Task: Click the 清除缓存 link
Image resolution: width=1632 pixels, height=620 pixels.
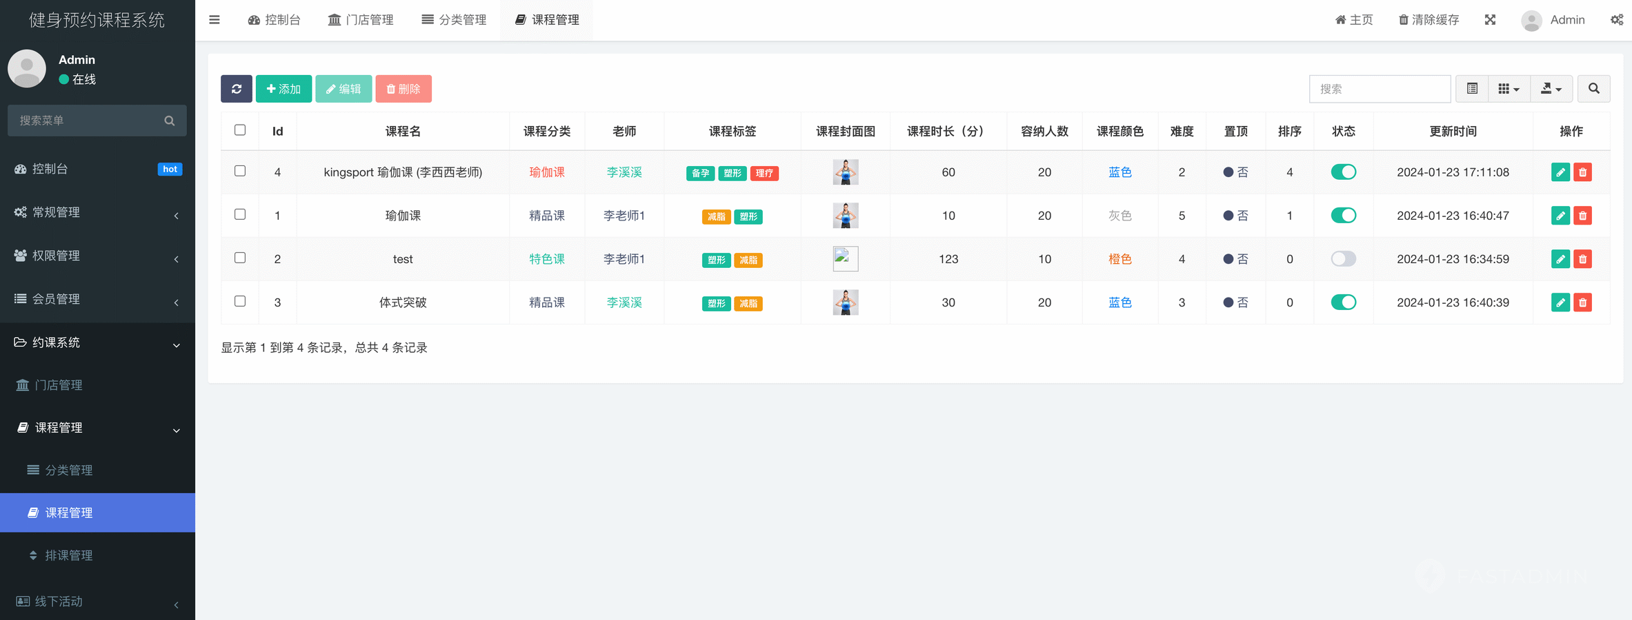Action: 1429,20
